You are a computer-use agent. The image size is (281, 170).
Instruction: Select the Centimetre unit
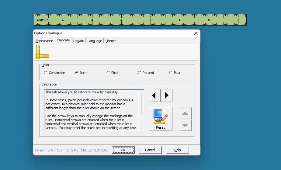coord(54,73)
